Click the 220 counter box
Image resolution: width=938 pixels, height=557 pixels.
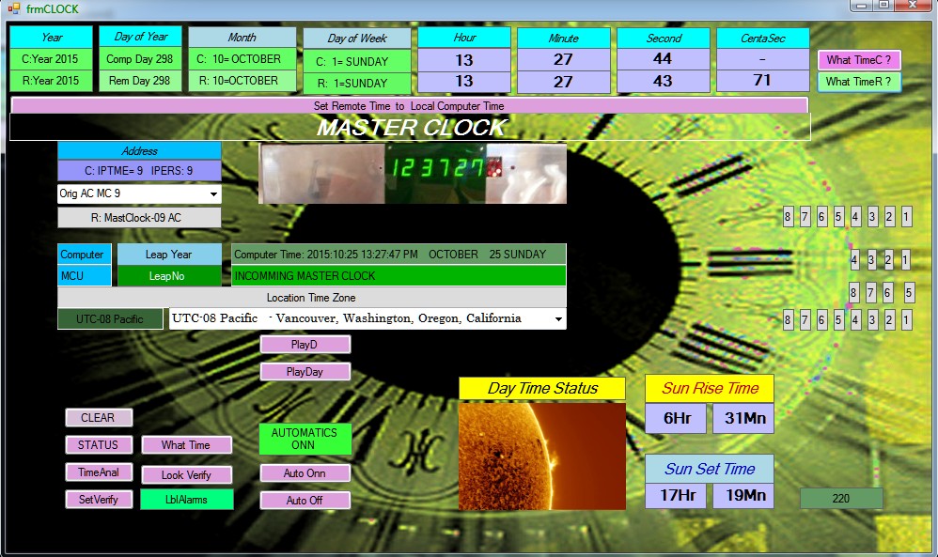840,498
